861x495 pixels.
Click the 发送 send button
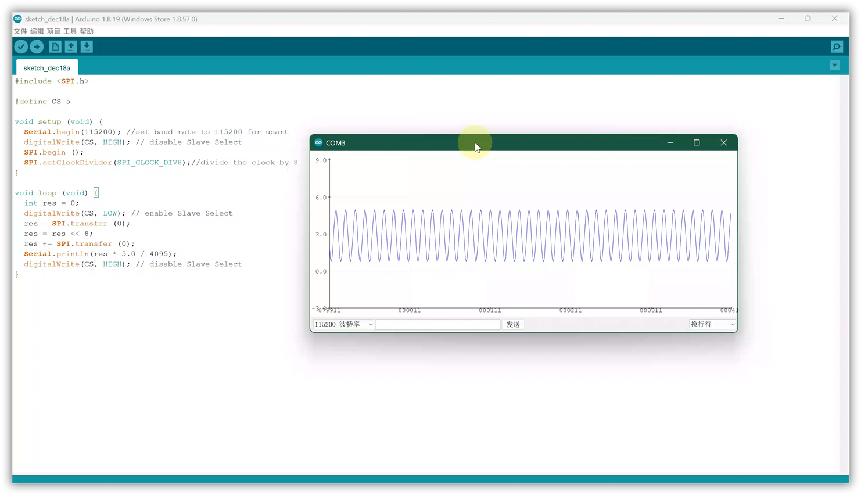click(513, 324)
